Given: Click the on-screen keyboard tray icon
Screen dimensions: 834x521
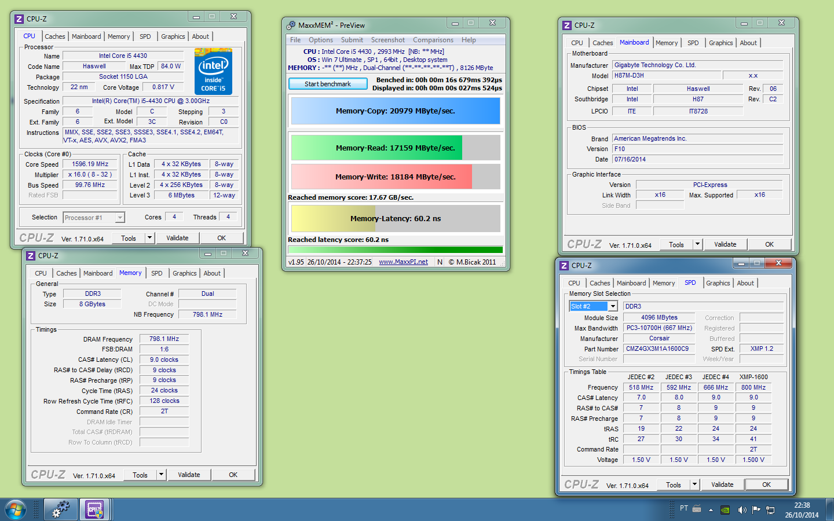Looking at the screenshot, I should [x=697, y=509].
